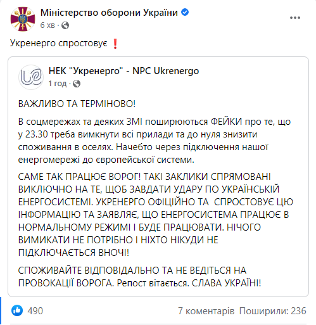Image resolution: width=316 pixels, height=325 pixels.
Task: View the 490 reactions count
Action: pyautogui.click(x=35, y=311)
